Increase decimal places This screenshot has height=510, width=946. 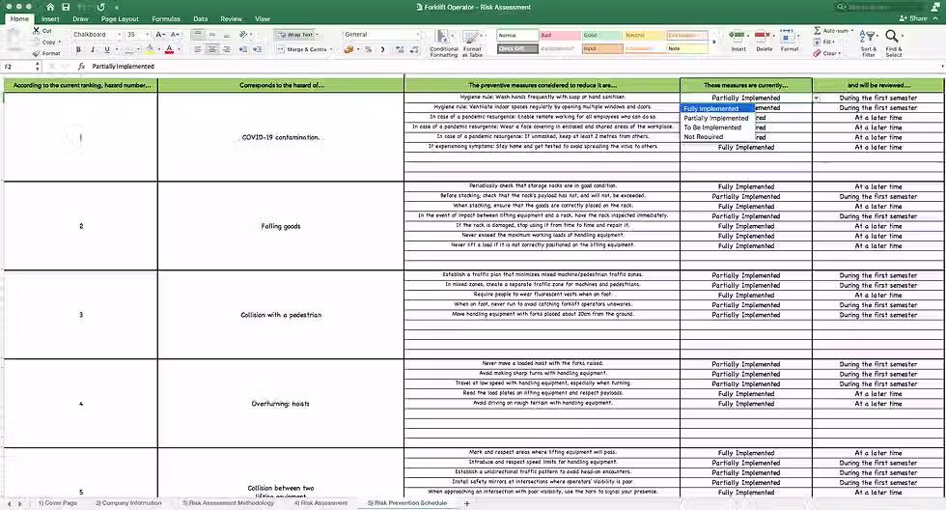click(x=400, y=49)
